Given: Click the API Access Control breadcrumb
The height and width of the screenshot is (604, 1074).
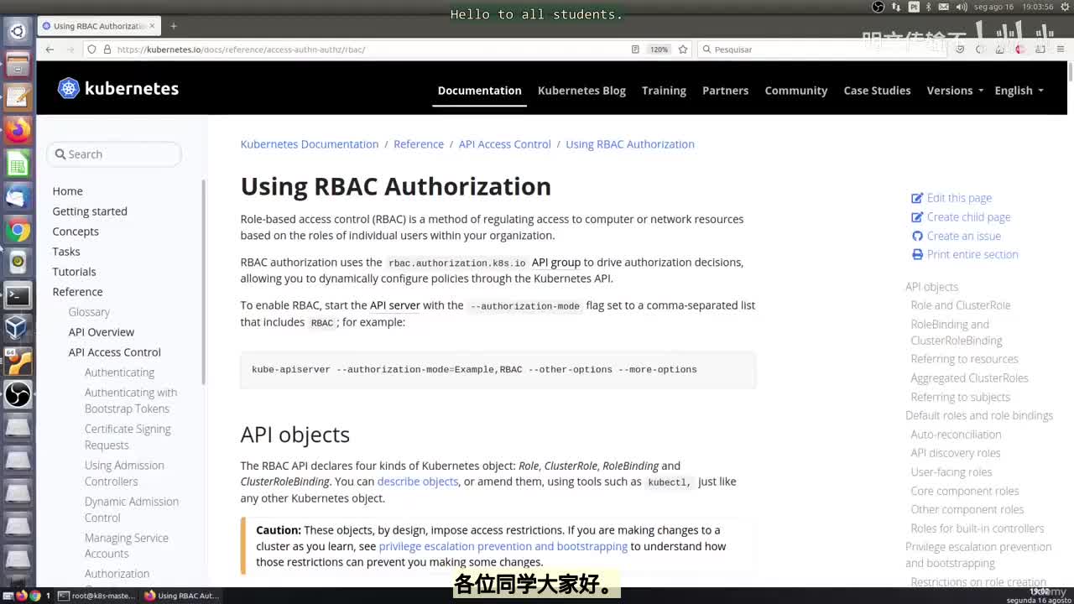Looking at the screenshot, I should pyautogui.click(x=504, y=144).
